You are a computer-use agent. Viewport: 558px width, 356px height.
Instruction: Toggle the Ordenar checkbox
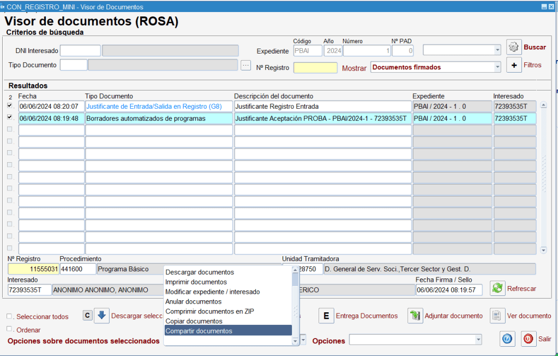(x=9, y=329)
